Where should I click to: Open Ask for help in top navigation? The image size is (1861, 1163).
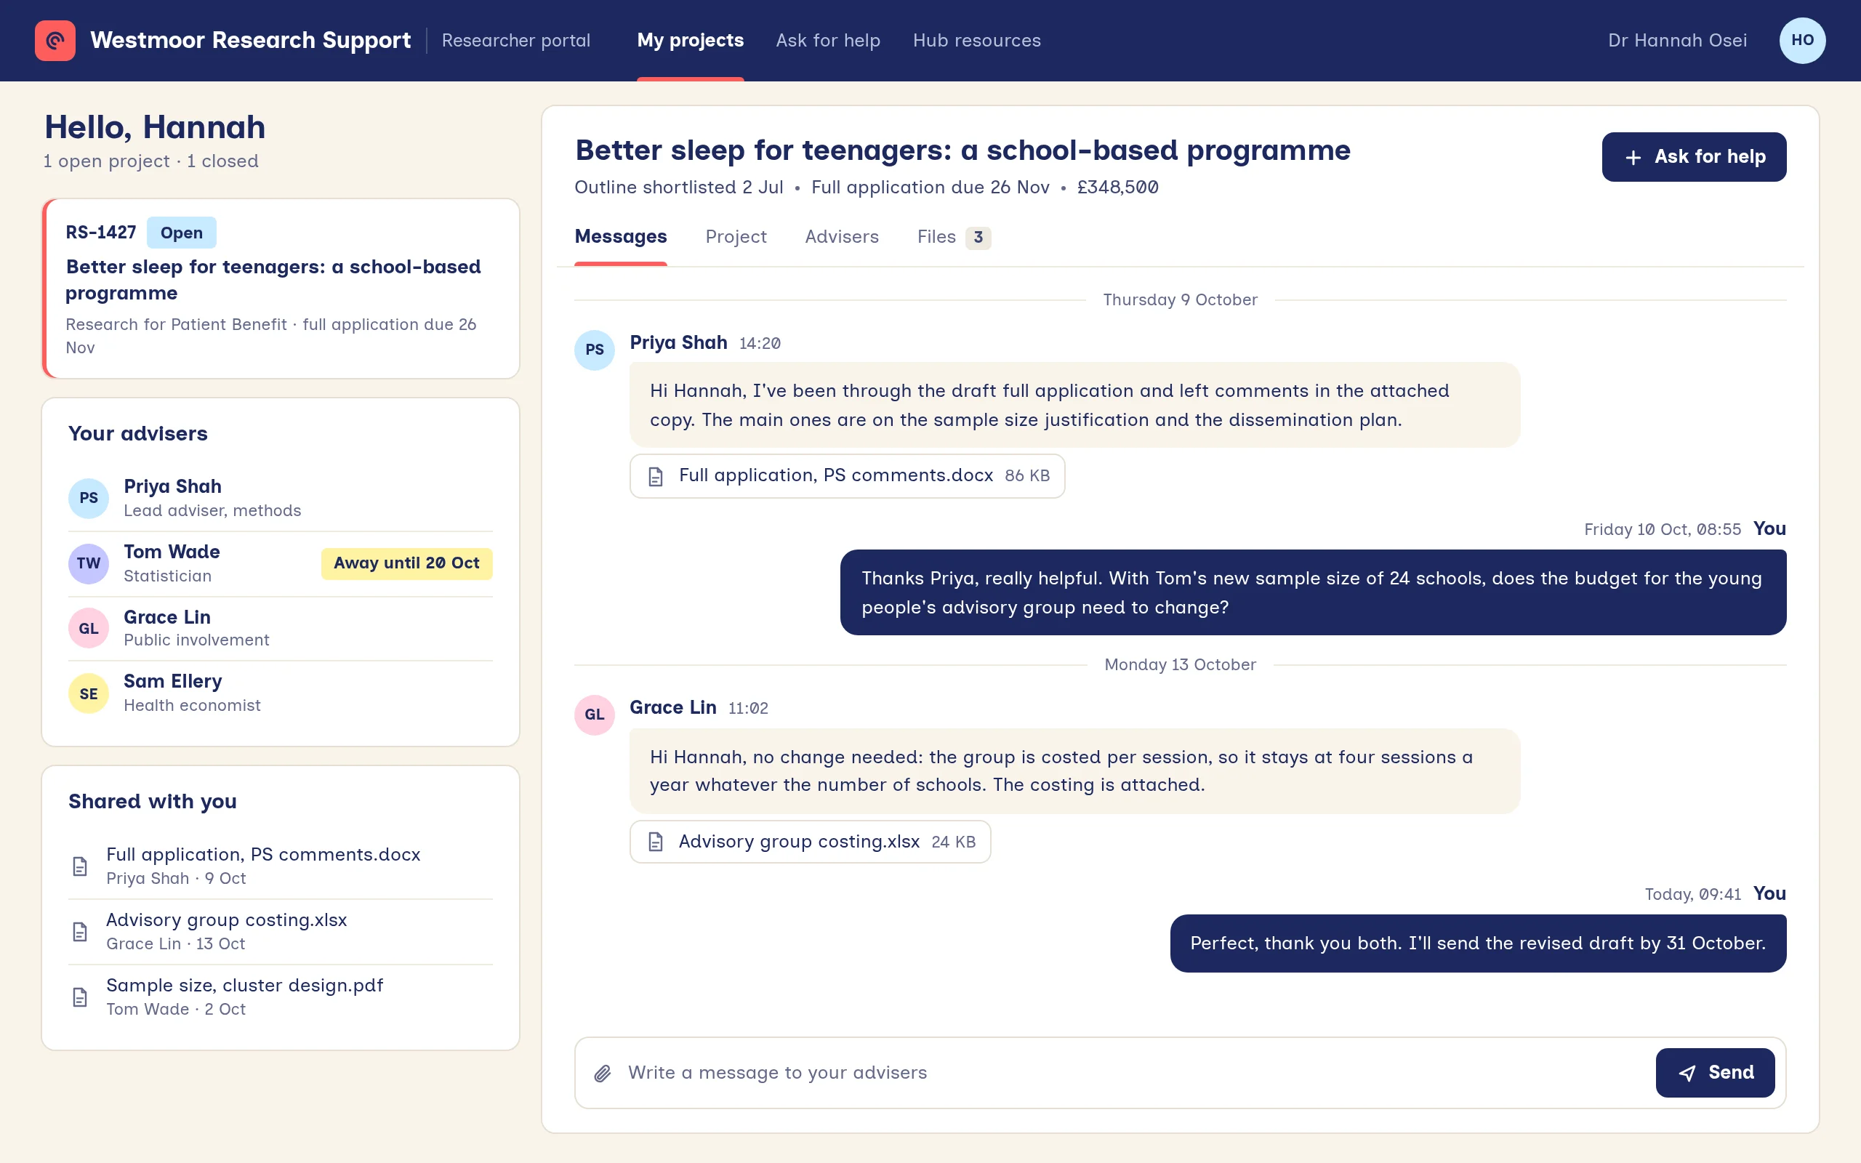pos(827,40)
